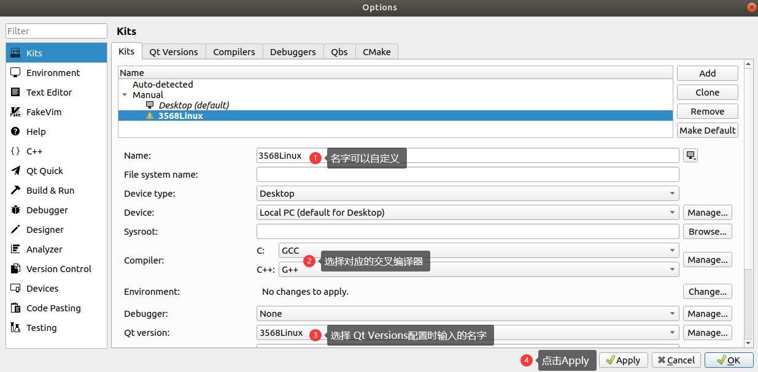Open the FakeVim settings icon
The image size is (758, 372).
[x=16, y=112]
